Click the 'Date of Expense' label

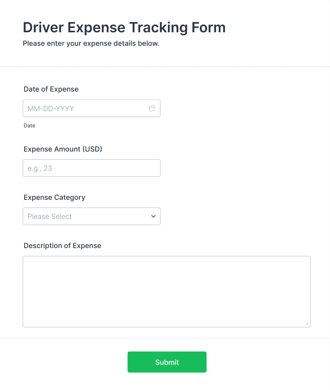51,89
